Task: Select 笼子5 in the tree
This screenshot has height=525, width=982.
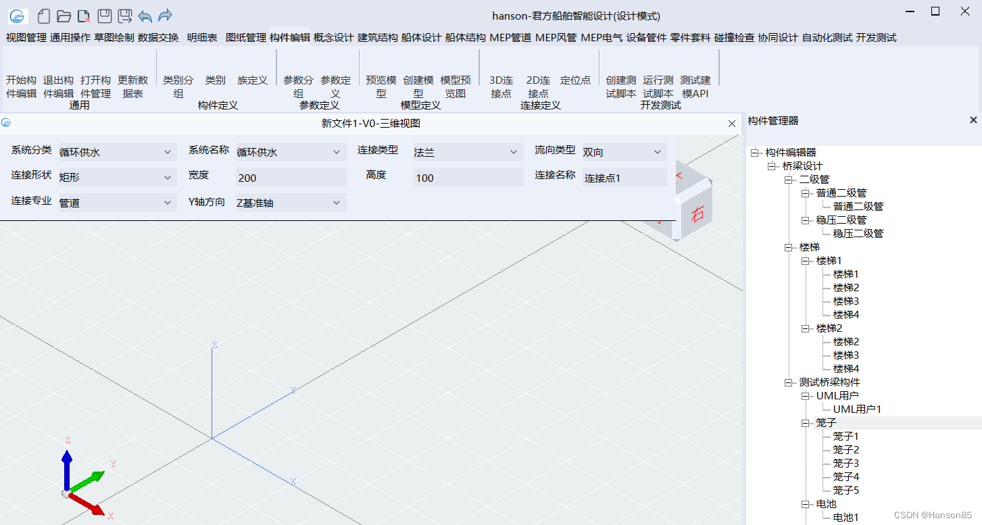Action: point(846,491)
